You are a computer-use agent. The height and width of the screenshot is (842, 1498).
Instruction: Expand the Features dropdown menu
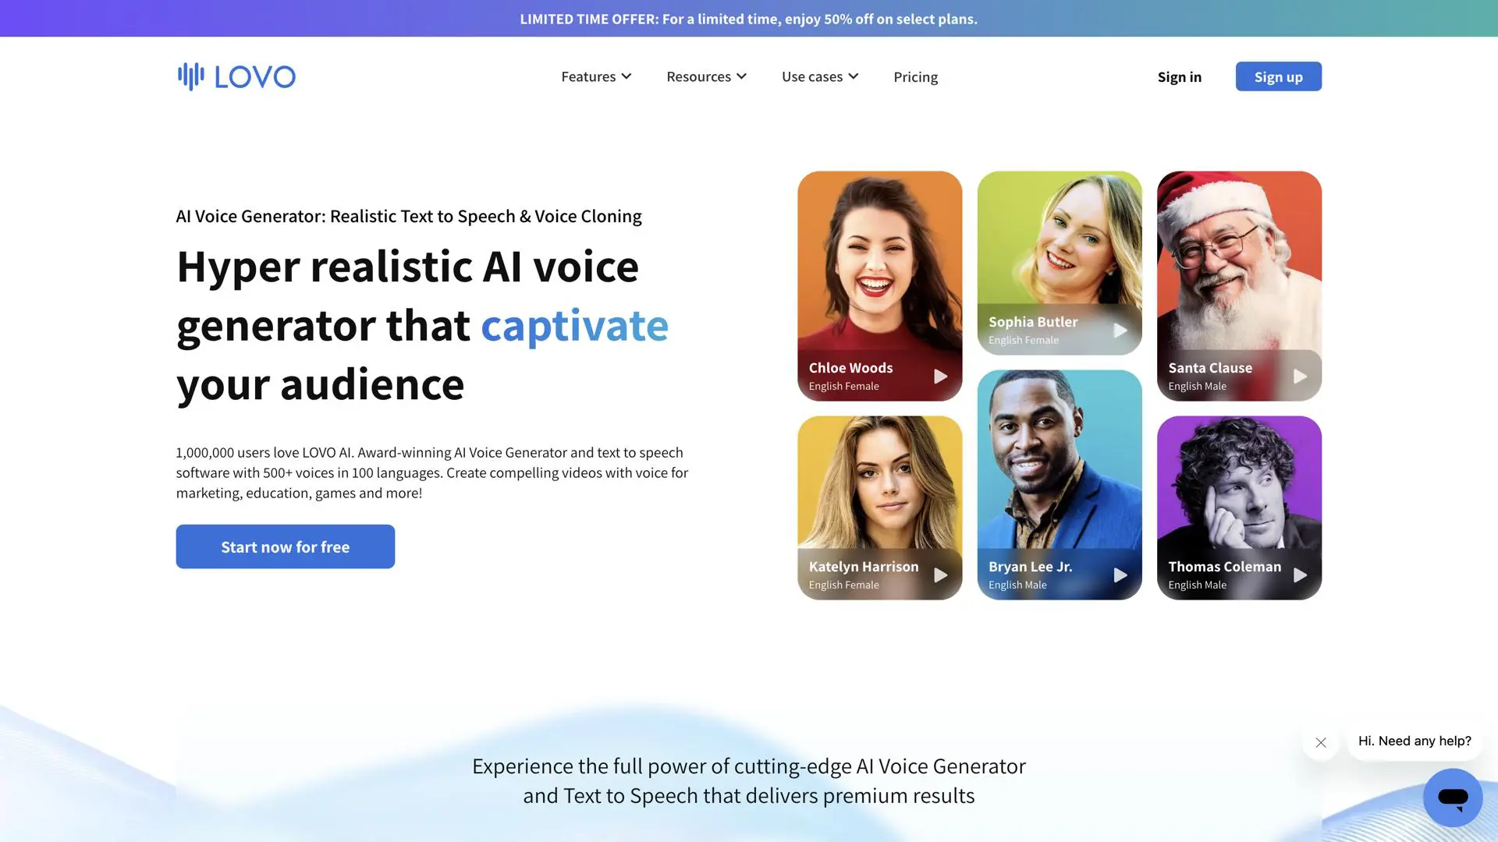(596, 76)
